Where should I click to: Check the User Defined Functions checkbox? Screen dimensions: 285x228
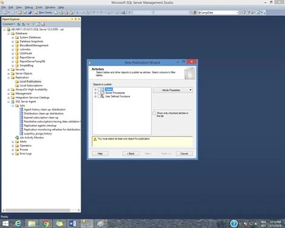(x=99, y=96)
